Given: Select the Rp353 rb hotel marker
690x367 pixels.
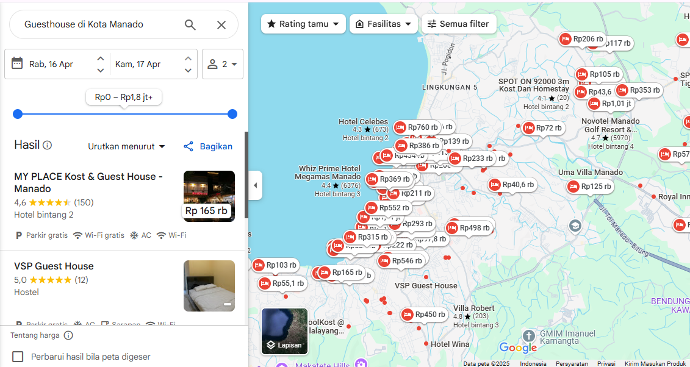Looking at the screenshot, I should pos(639,90).
